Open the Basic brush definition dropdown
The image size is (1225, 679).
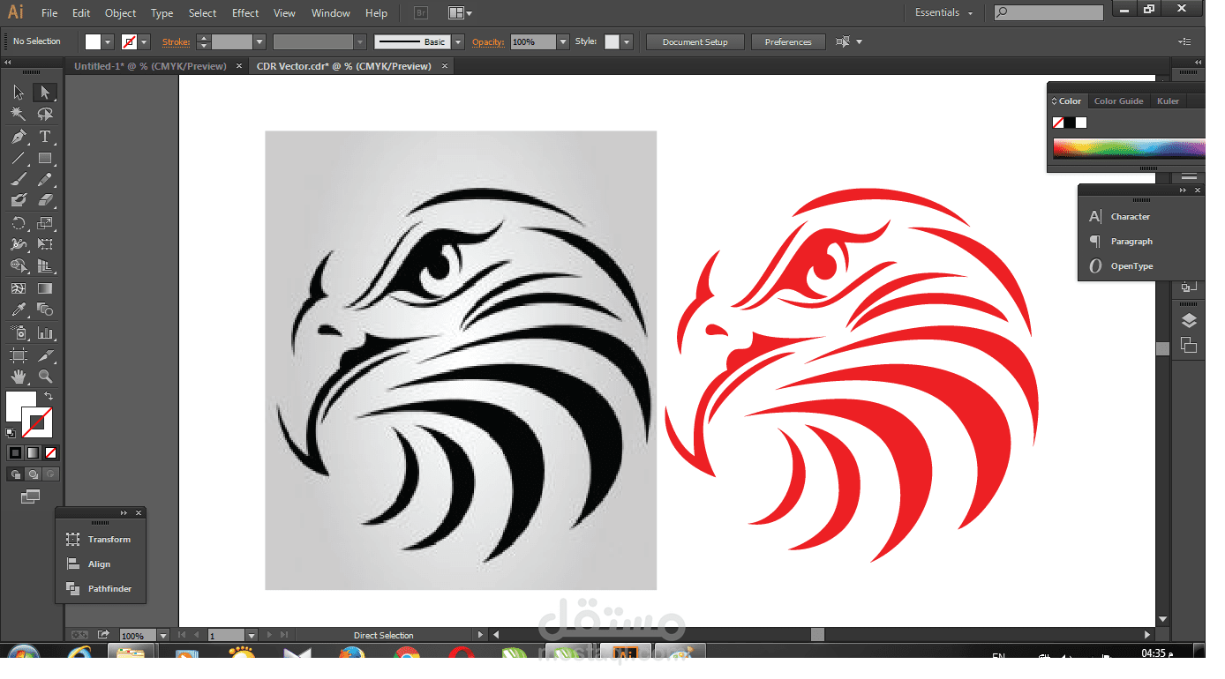coord(458,41)
